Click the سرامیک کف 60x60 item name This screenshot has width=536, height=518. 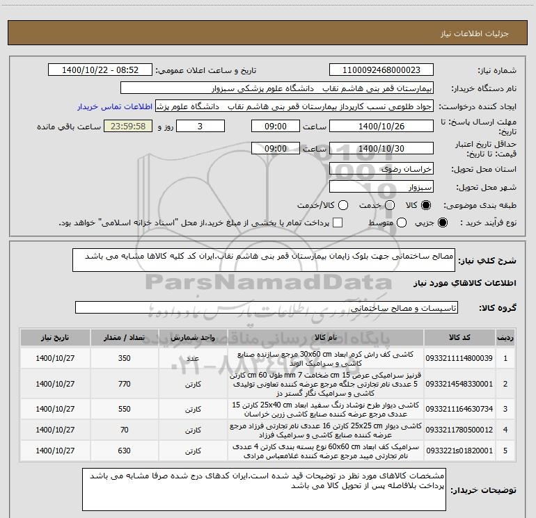click(326, 451)
